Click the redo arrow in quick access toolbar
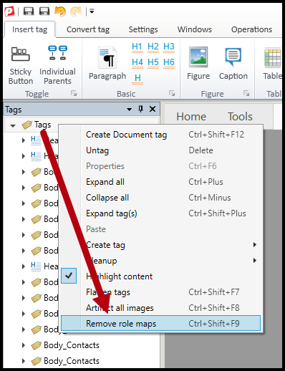Image resolution: width=285 pixels, height=371 pixels. [76, 11]
